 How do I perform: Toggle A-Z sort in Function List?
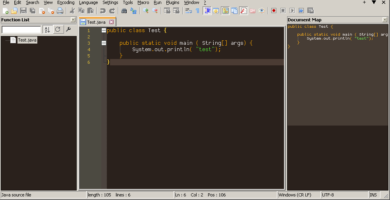[48, 30]
